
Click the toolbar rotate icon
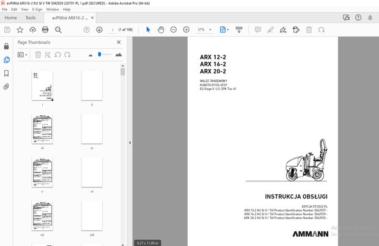click(x=322, y=30)
